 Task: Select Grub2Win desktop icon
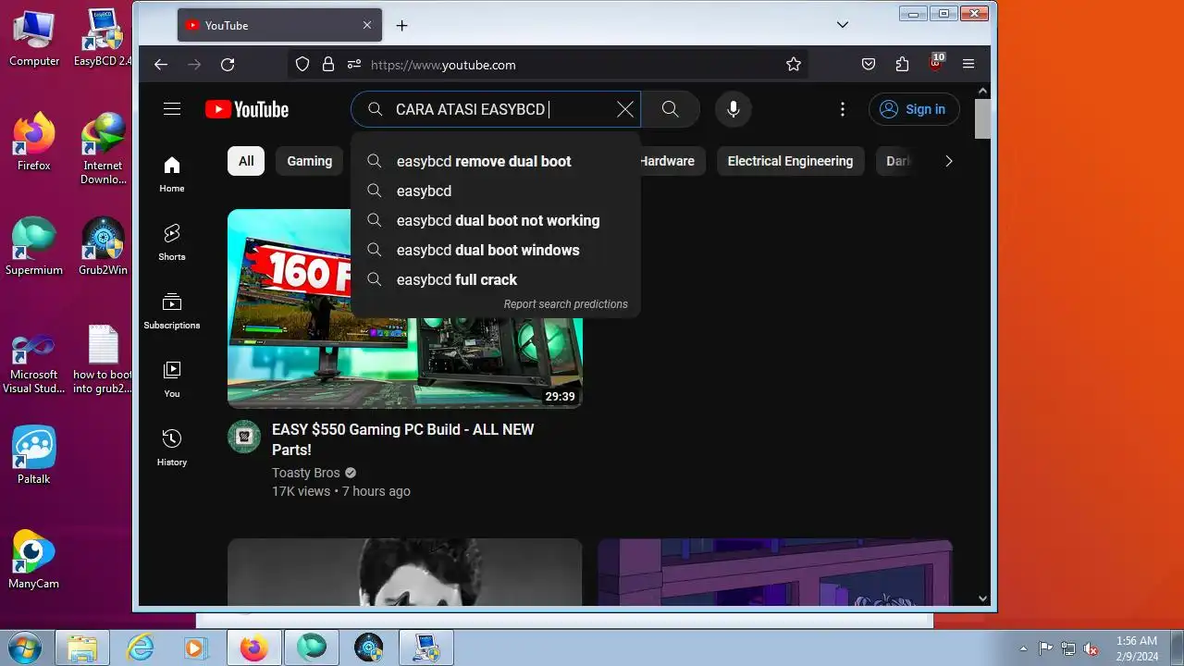103,246
